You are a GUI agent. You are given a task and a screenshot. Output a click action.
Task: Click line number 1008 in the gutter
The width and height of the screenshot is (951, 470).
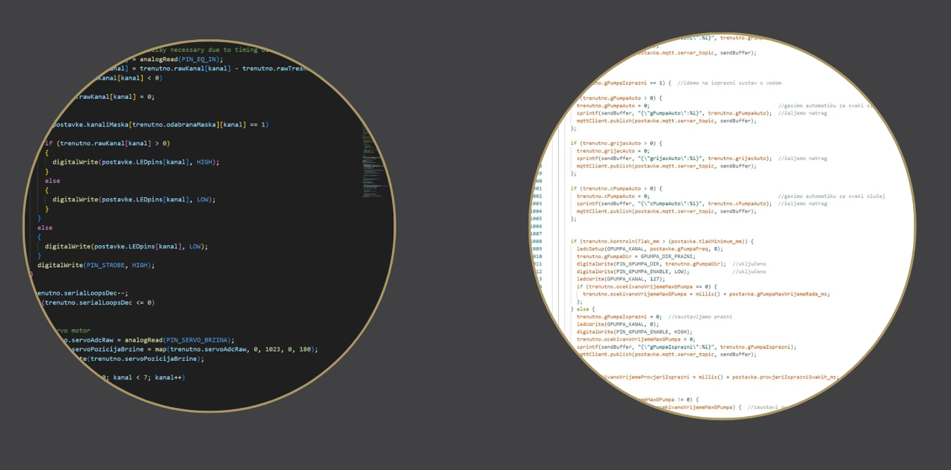pos(536,242)
